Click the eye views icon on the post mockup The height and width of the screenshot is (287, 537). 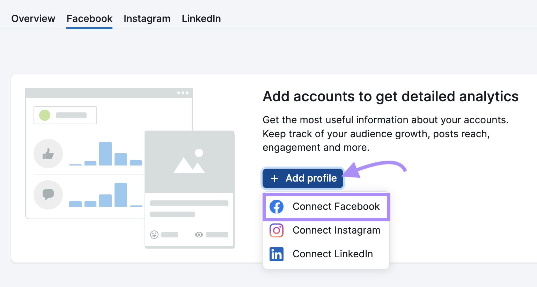click(x=199, y=235)
